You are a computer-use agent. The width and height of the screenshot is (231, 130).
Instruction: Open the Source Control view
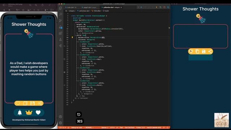61,21
